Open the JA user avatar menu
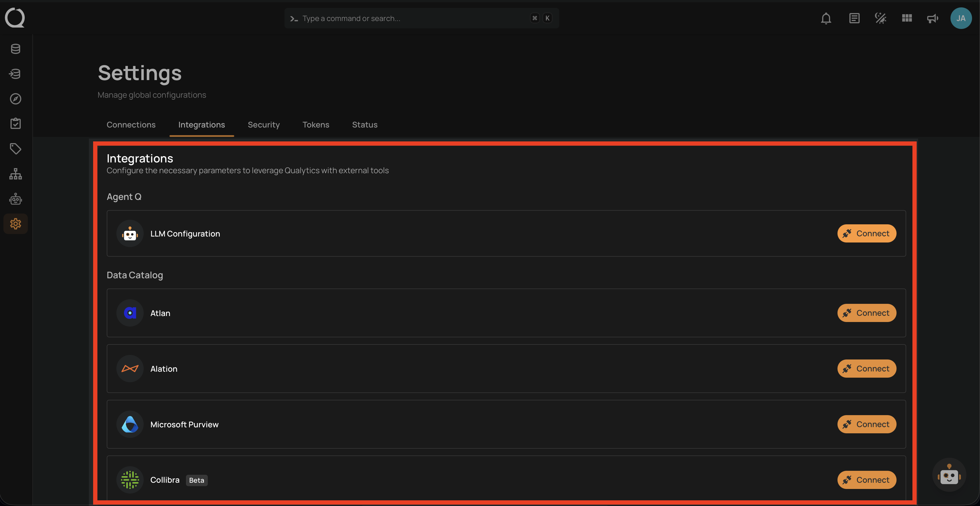Screen dimensions: 980x506 tap(961, 18)
